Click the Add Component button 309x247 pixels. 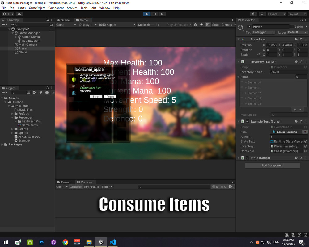pyautogui.click(x=272, y=165)
